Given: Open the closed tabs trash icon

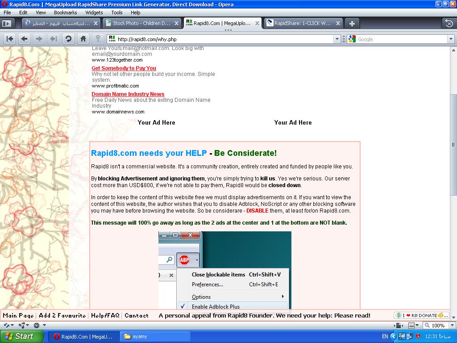Looking at the screenshot, I should pyautogui.click(x=449, y=23).
